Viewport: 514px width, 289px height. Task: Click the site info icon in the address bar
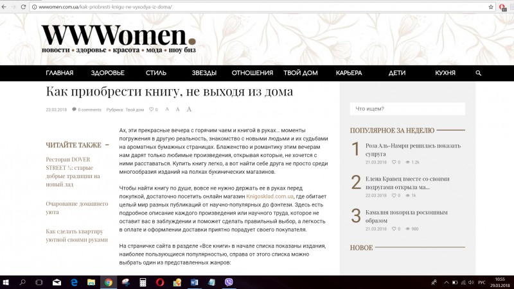tap(34, 7)
